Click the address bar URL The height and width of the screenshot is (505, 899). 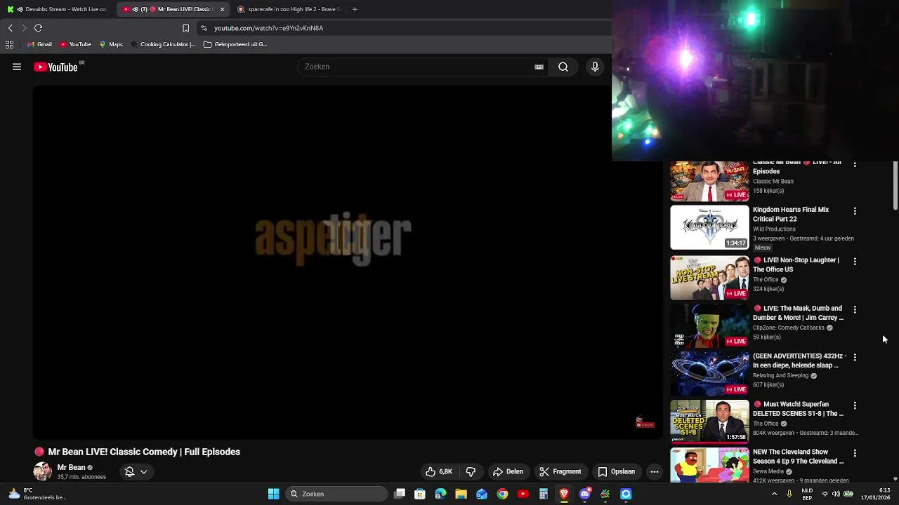tap(268, 28)
